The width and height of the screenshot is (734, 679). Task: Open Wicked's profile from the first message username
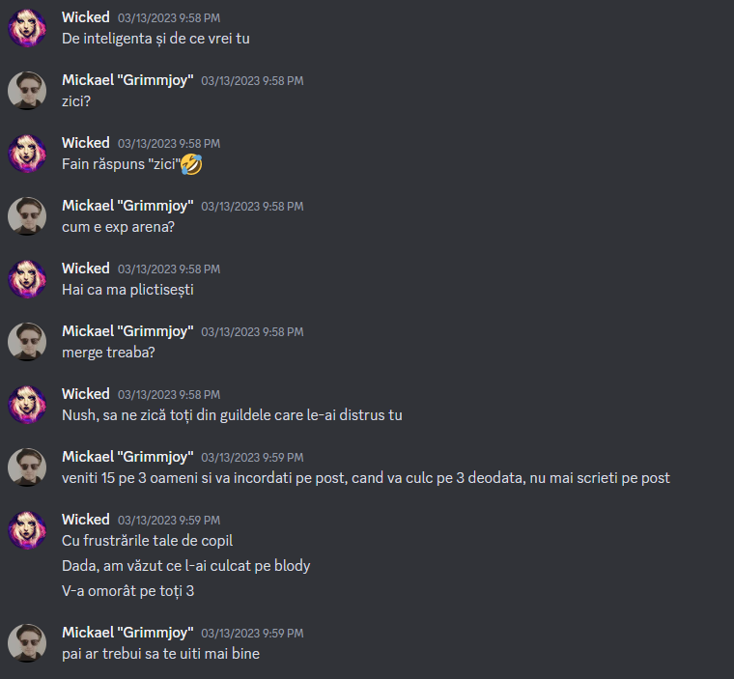click(x=86, y=17)
